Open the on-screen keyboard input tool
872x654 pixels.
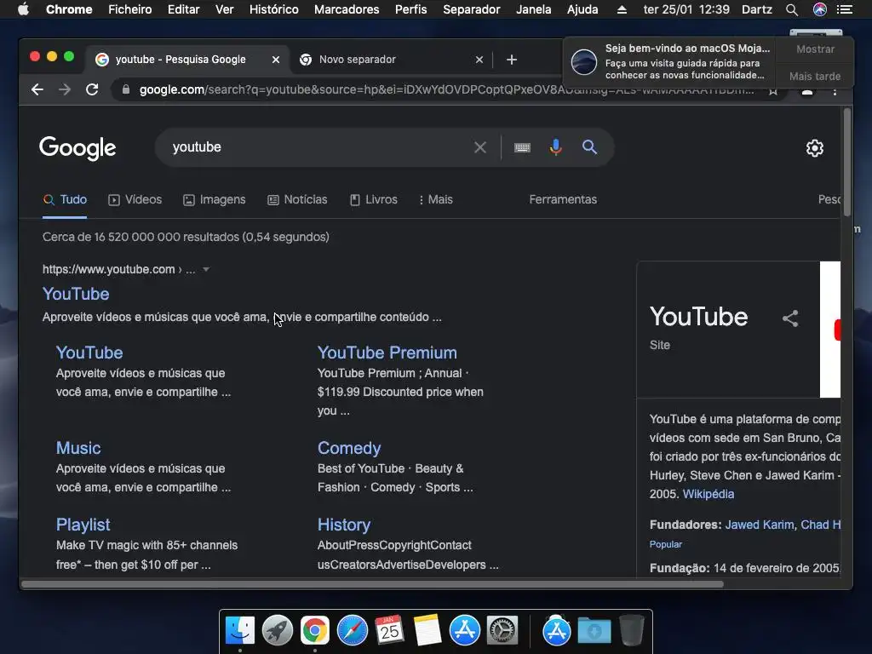(522, 147)
